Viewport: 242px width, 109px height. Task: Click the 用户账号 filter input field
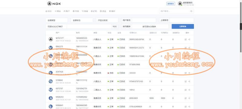pyautogui.click(x=144, y=20)
